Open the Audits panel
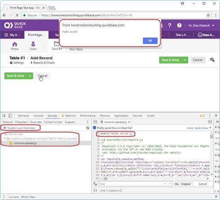 point(150,116)
